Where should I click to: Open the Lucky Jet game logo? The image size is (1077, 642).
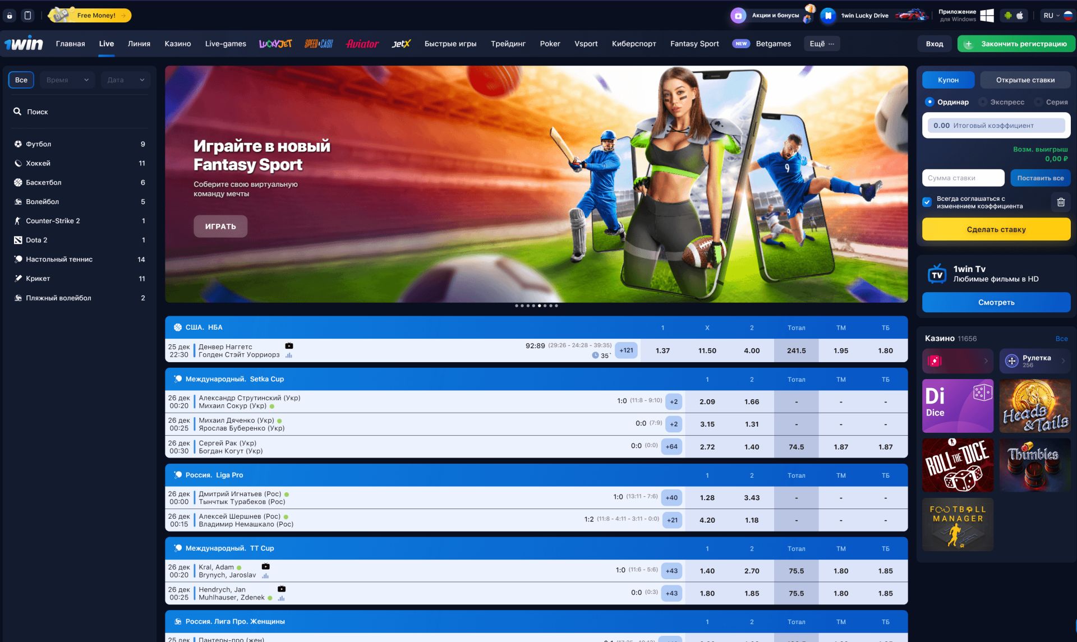[275, 44]
